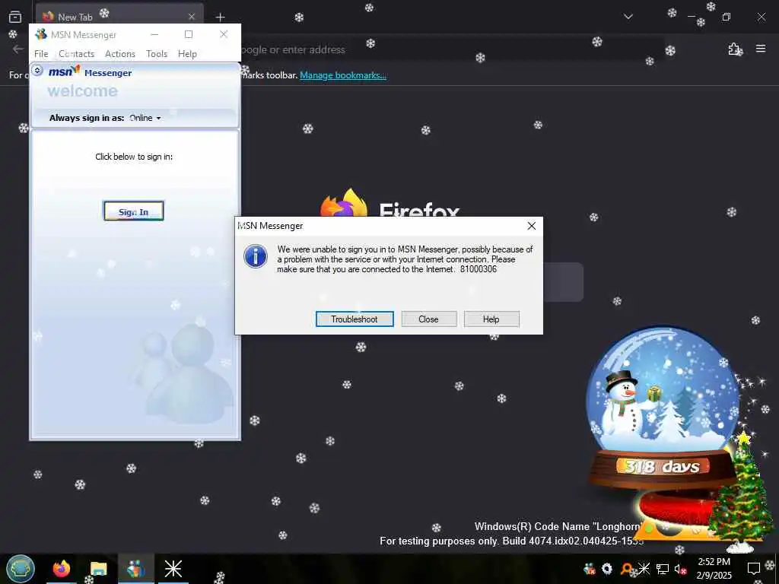Open the clock showing 2:52 PM
The width and height of the screenshot is (779, 584).
pos(714,569)
